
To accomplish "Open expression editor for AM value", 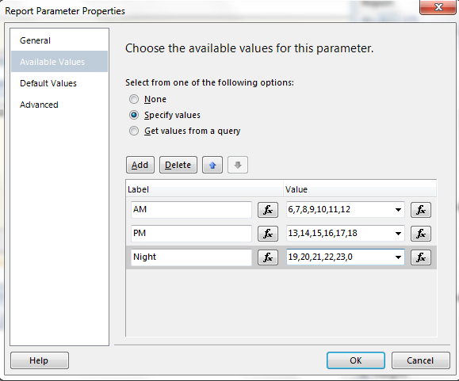I will tap(421, 210).
